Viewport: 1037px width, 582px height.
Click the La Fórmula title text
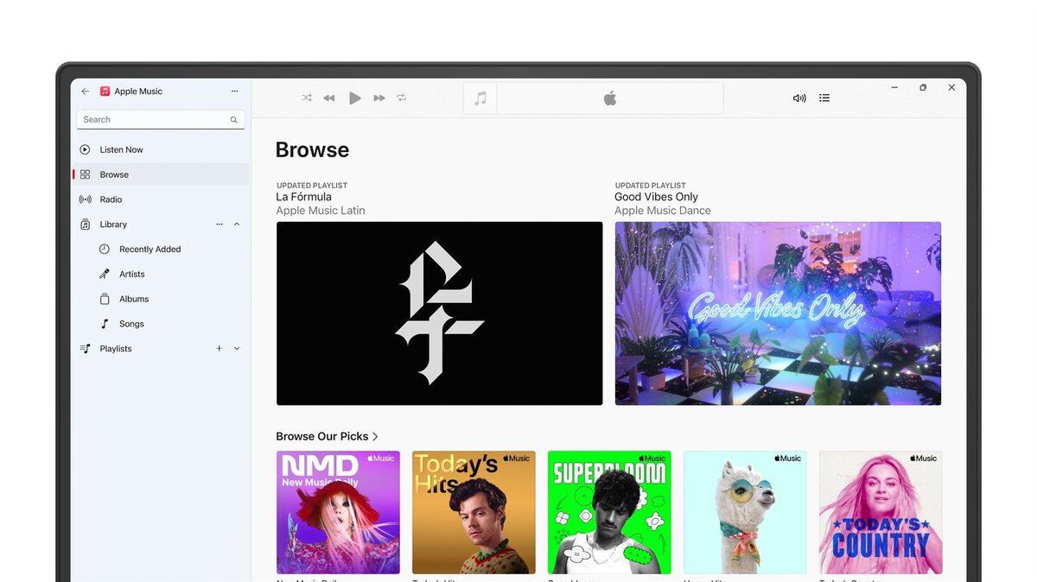click(x=303, y=197)
